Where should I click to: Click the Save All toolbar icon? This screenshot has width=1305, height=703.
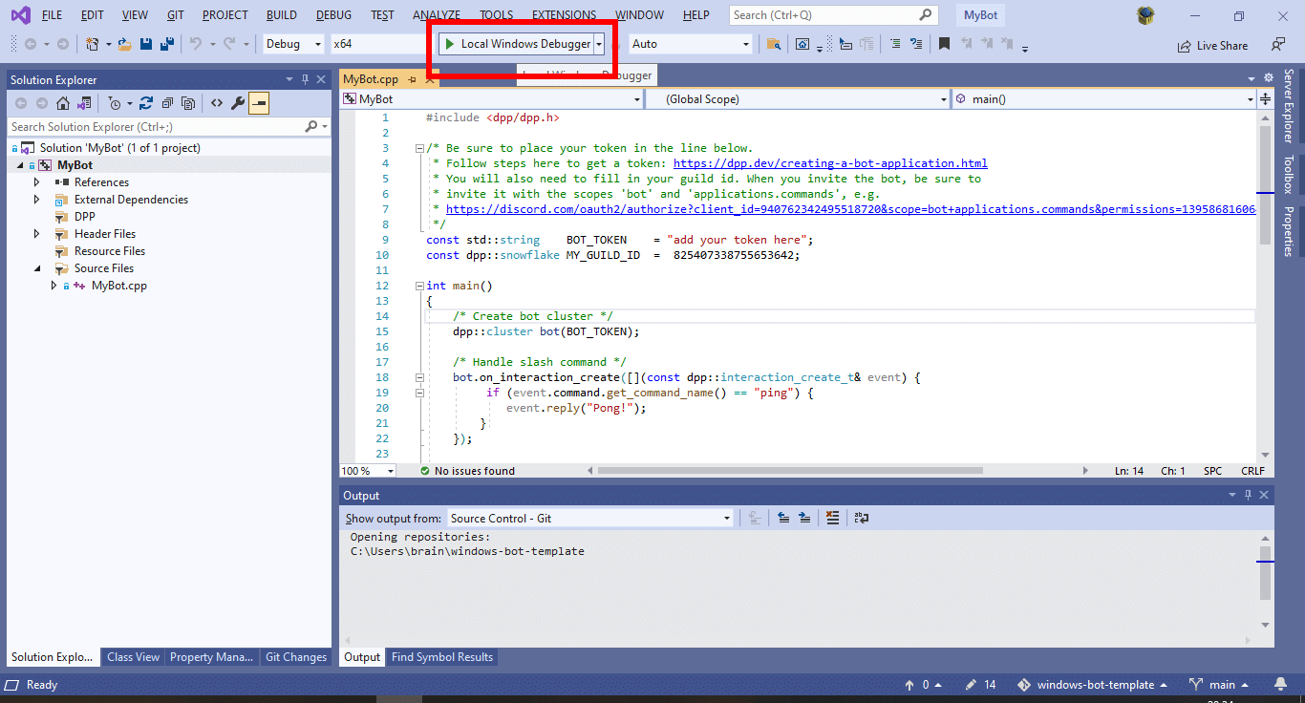167,44
